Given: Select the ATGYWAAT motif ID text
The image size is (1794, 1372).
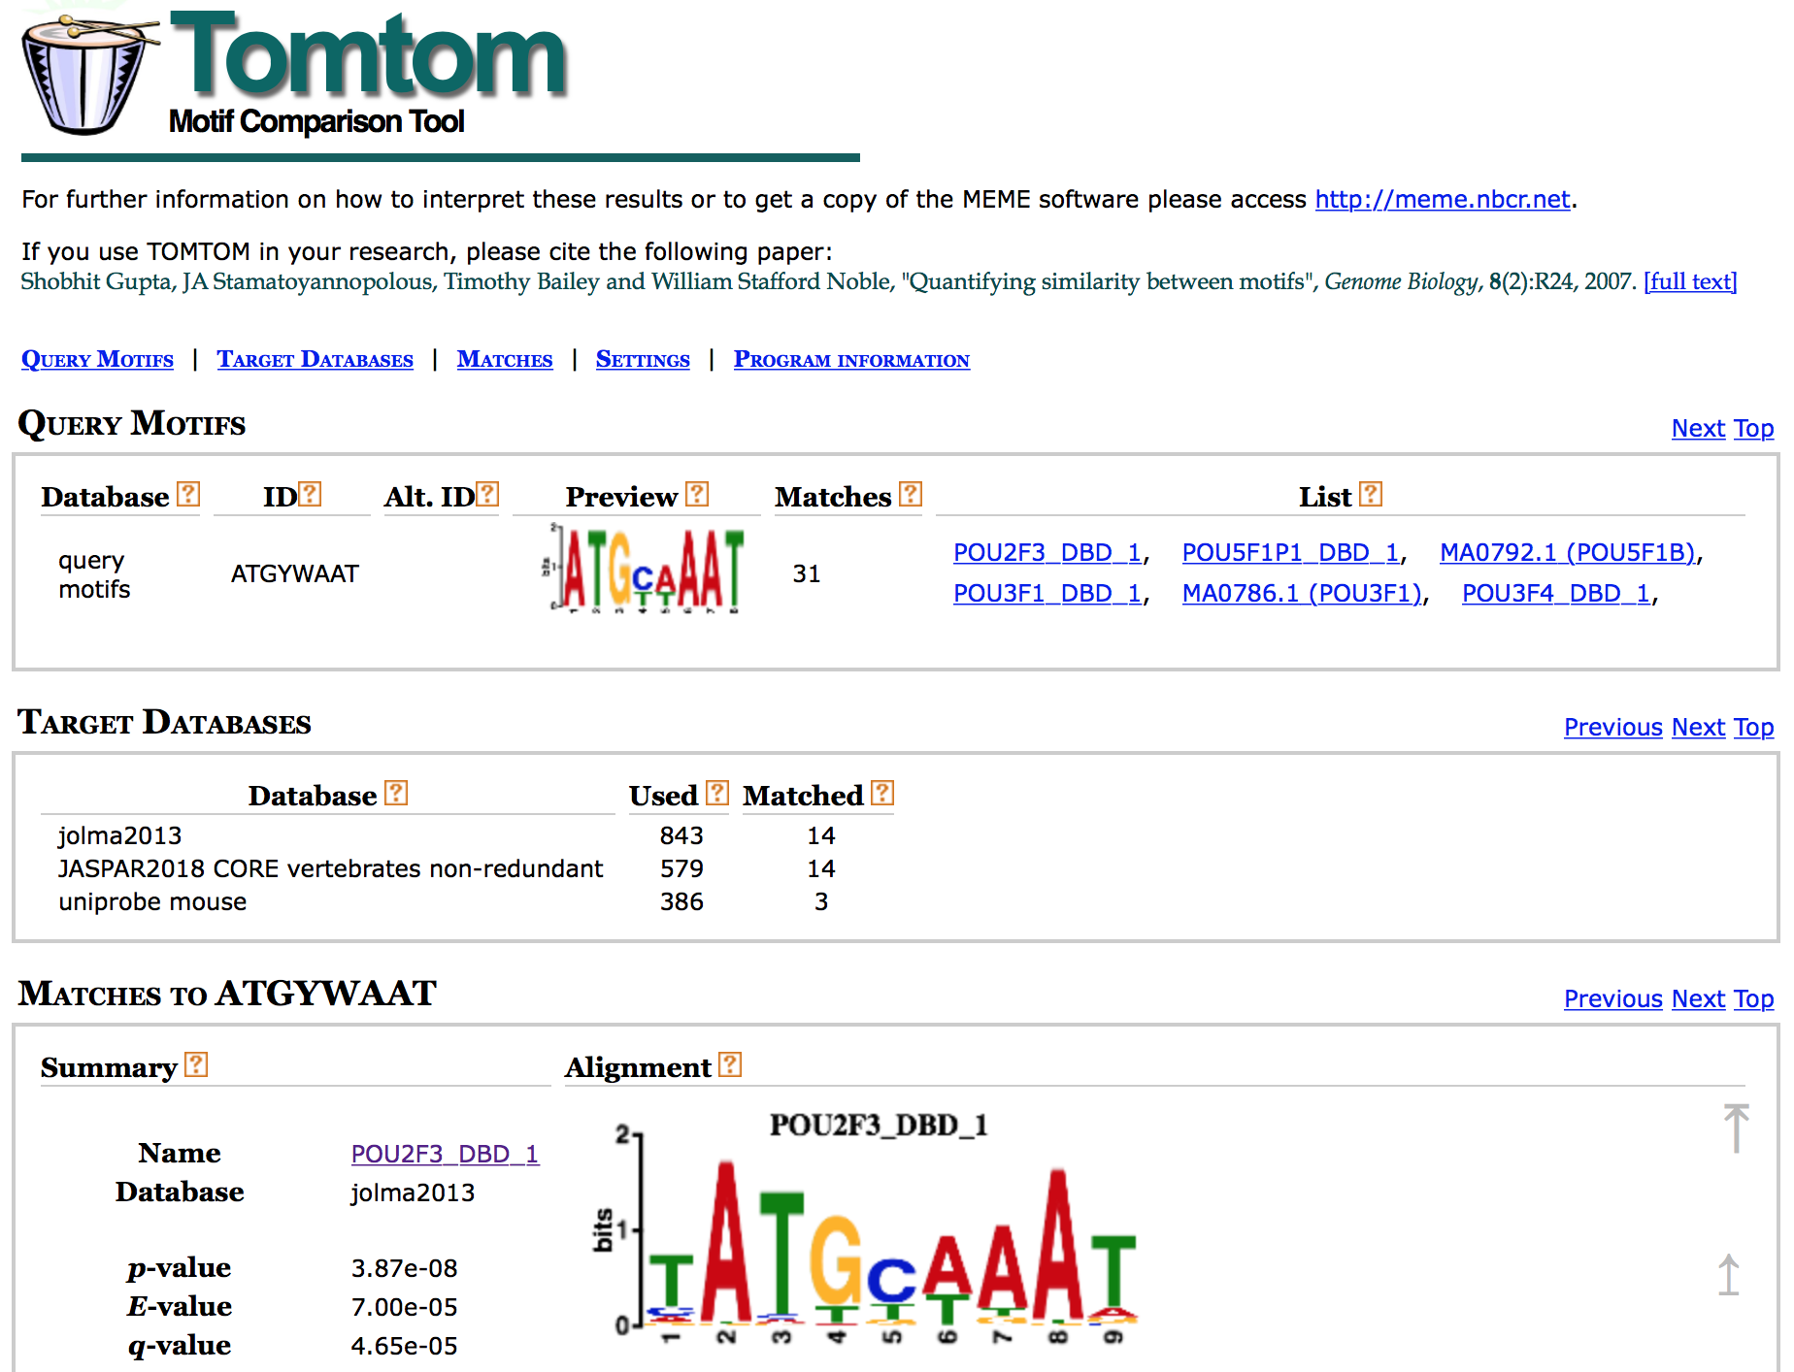Looking at the screenshot, I should (x=295, y=573).
